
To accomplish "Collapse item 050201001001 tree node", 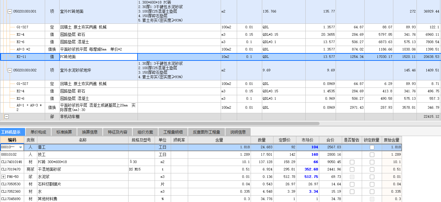I will tap(10, 11).
